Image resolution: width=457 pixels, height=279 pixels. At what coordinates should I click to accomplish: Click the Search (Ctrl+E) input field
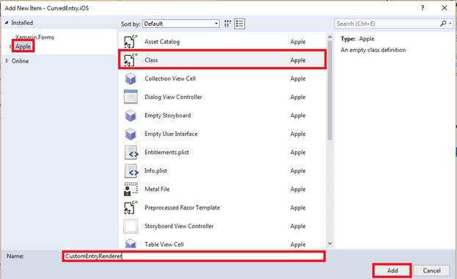(x=387, y=23)
